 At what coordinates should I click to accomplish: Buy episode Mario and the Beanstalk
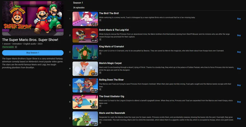(x=239, y=118)
